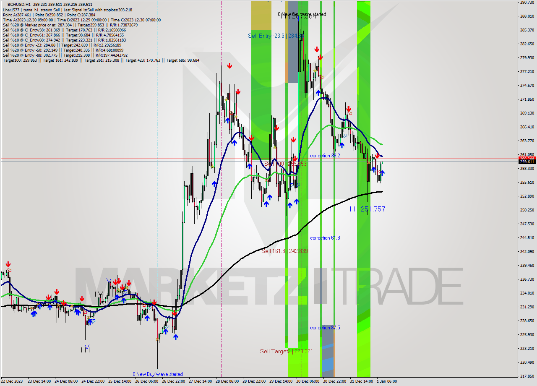
Task: Click the '22 Dec 2023' date label
Action: [x=12, y=381]
